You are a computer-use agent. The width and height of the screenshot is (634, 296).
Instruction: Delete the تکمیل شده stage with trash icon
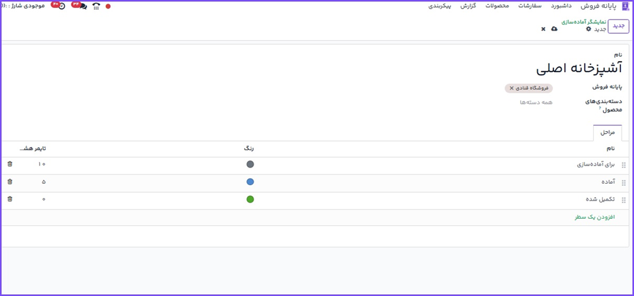coord(10,199)
